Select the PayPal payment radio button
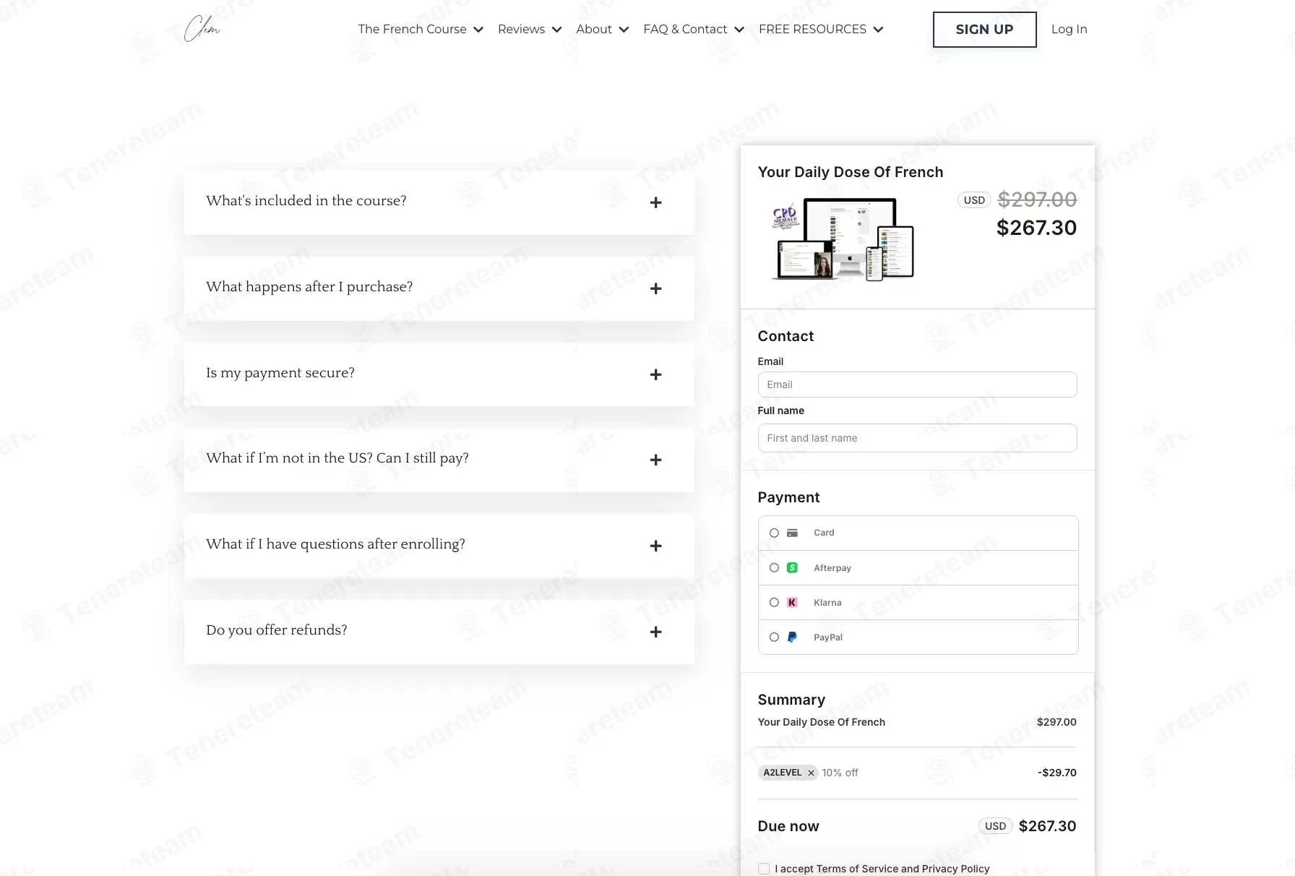 (x=774, y=637)
